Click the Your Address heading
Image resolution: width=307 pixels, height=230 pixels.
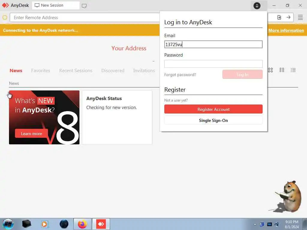[129, 48]
